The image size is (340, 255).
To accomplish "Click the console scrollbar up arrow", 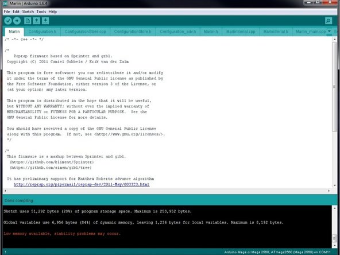I will pos(334,208).
